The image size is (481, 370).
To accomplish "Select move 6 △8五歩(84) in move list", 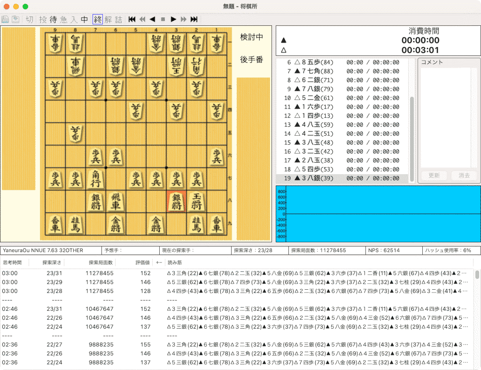I will click(x=342, y=62).
